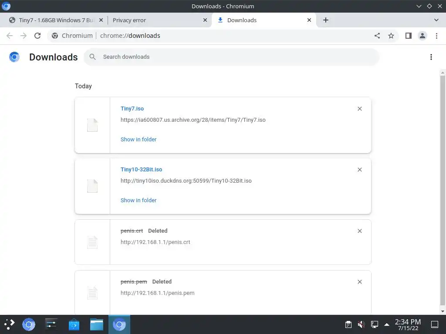The height and width of the screenshot is (334, 446).
Task: Click the Chromium logo beside Downloads heading
Action: click(14, 57)
